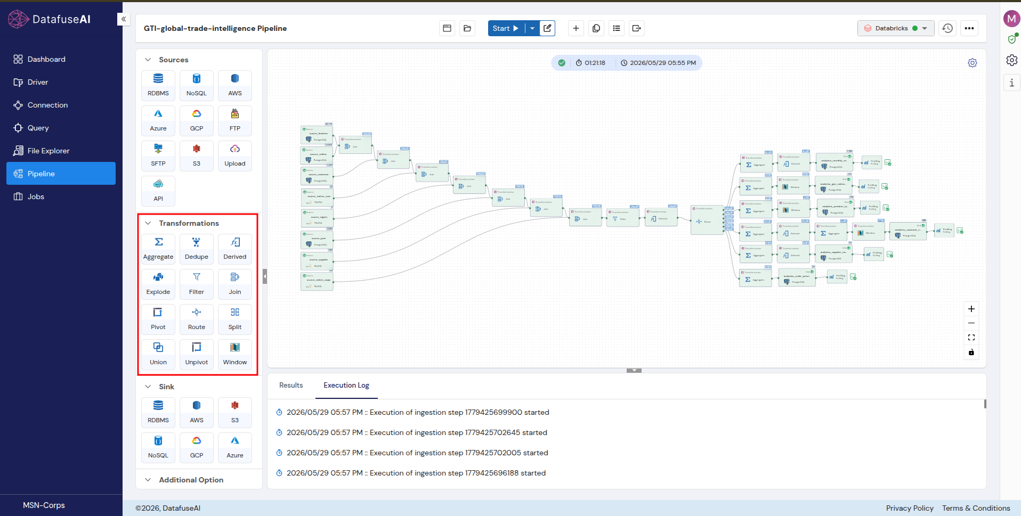Add RDBMS source from Sources panel
This screenshot has height=516, width=1021.
pyautogui.click(x=158, y=85)
